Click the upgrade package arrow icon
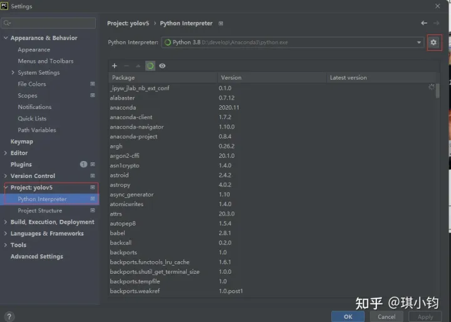This screenshot has height=322, width=451. click(x=138, y=66)
